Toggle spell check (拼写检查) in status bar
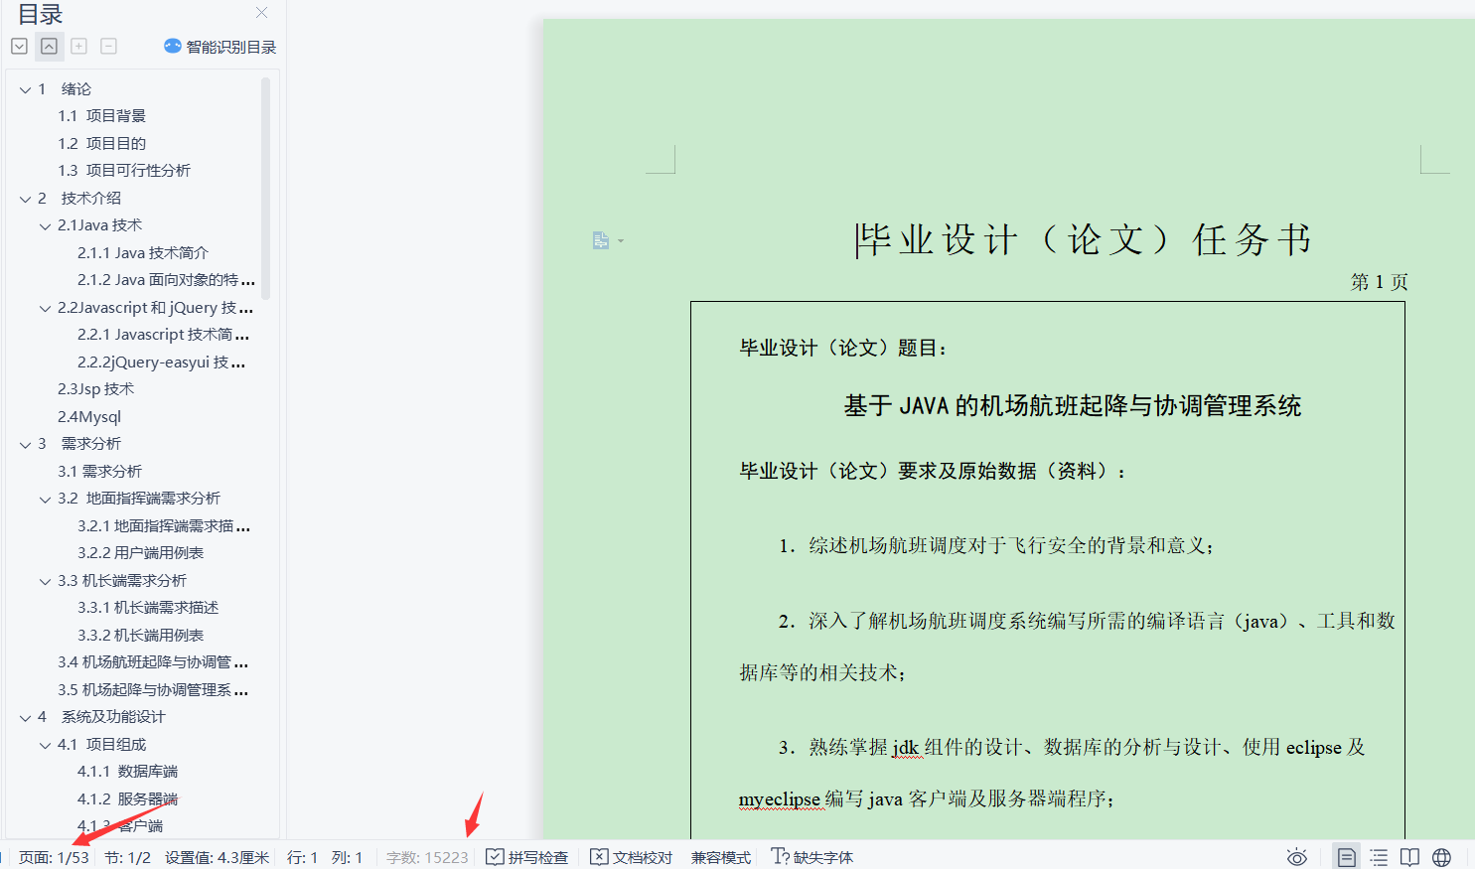Viewport: 1475px width, 869px height. (x=527, y=857)
